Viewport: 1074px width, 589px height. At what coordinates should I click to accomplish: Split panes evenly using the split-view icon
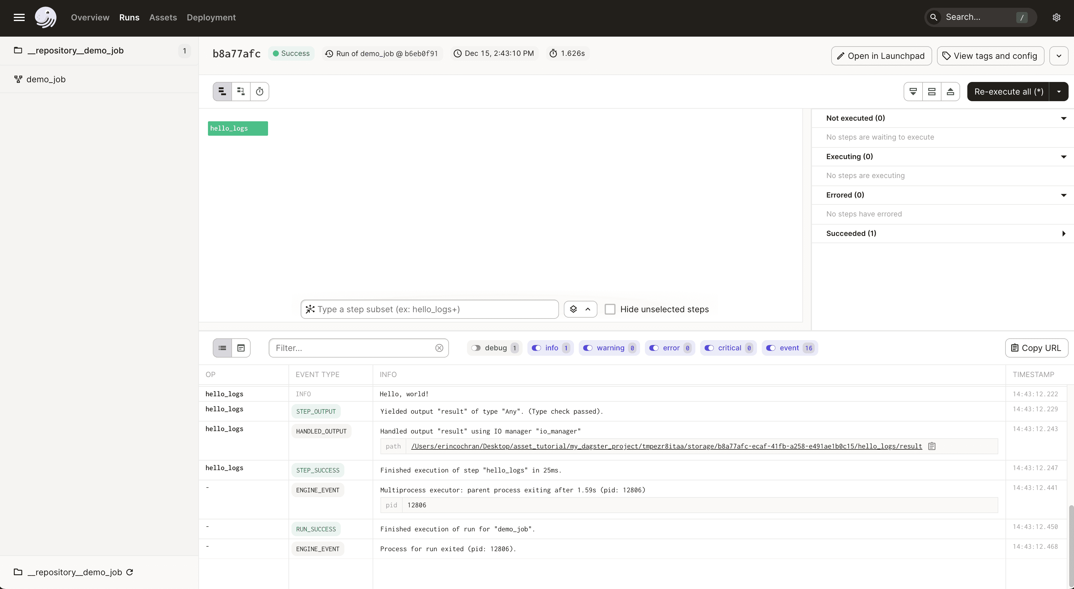pos(932,91)
